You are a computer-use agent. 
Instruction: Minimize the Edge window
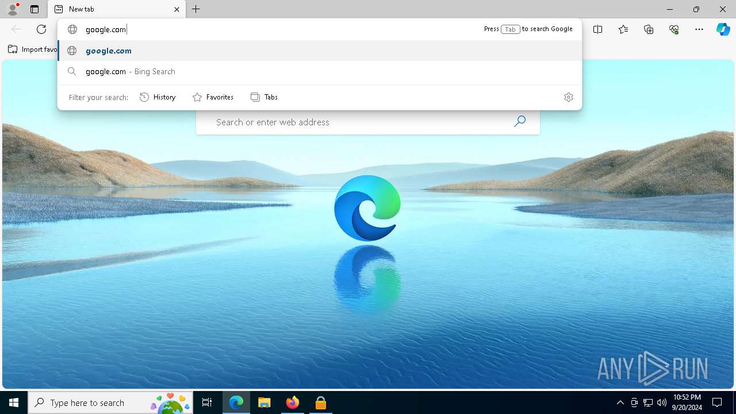coord(670,9)
